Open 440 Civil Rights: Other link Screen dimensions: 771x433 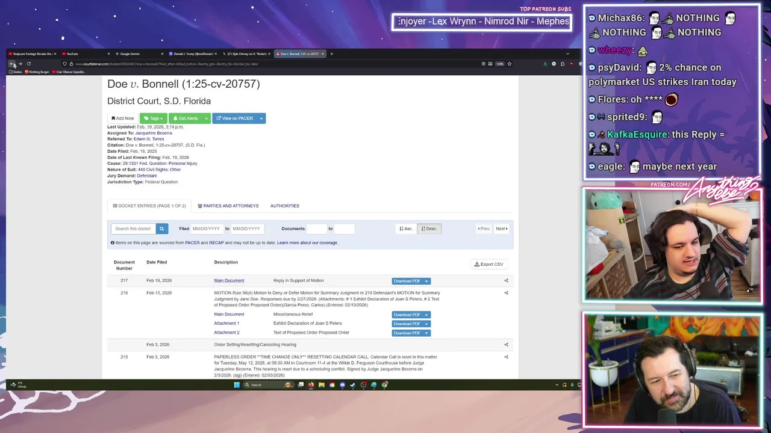[x=159, y=170]
